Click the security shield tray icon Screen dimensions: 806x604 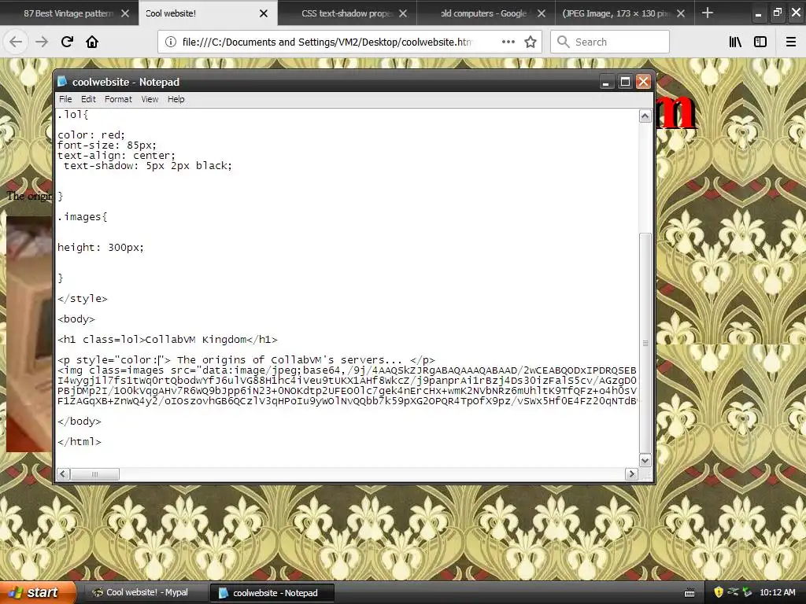pos(719,592)
